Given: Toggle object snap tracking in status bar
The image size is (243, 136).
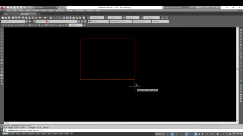Looking at the screenshot, I should (187, 134).
